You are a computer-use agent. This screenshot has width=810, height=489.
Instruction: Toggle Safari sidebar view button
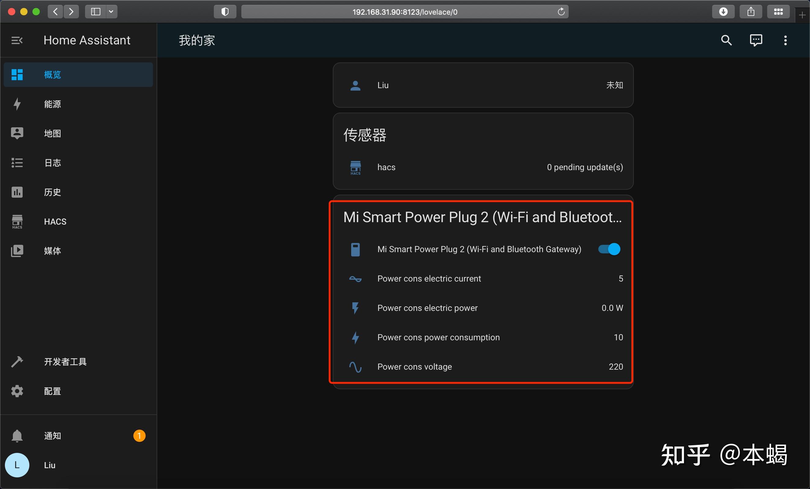96,12
